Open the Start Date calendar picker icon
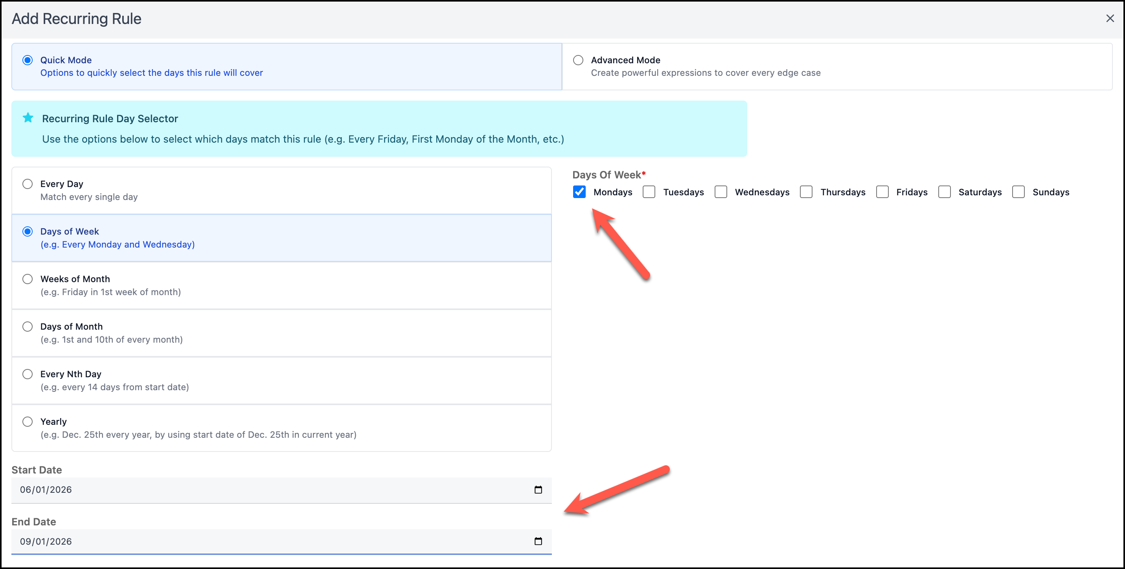This screenshot has width=1125, height=569. [x=538, y=490]
